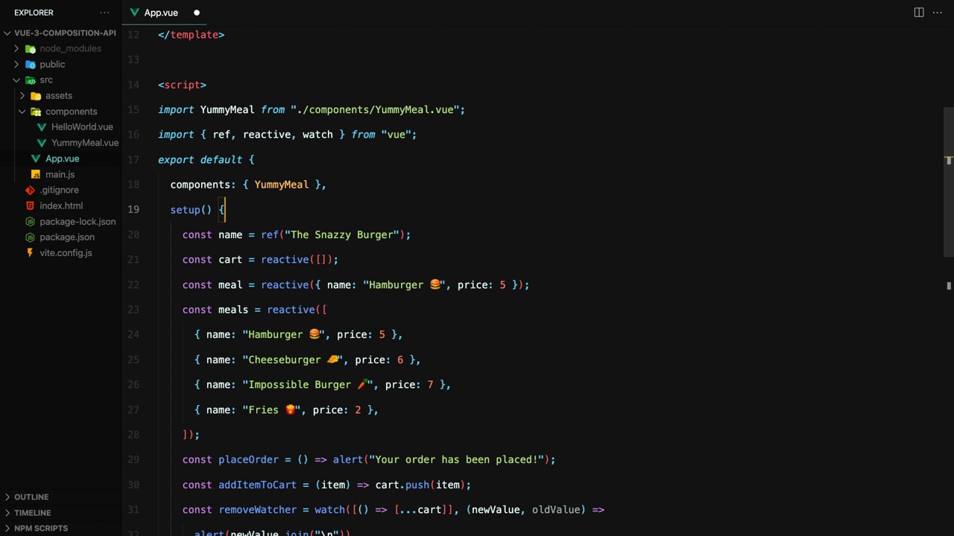Click the removeWatcher constant name

(x=257, y=510)
